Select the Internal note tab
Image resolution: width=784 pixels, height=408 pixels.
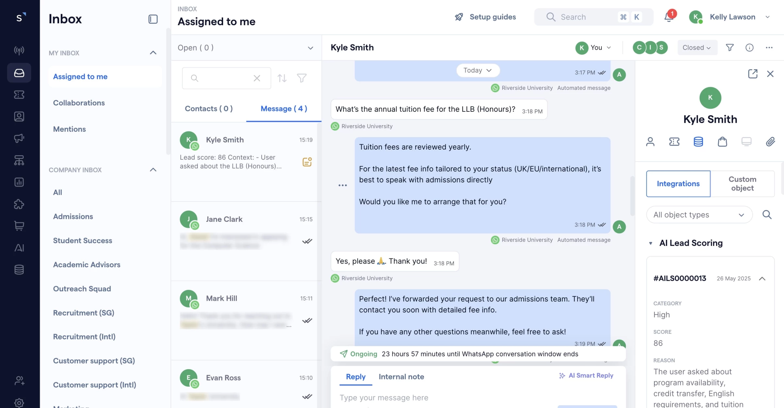(x=401, y=377)
